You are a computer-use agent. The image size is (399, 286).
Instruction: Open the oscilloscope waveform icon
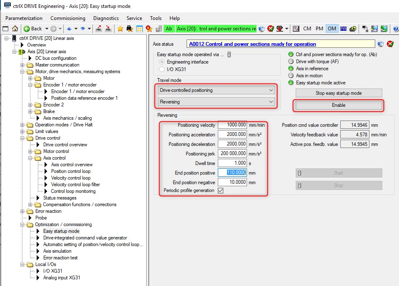pos(296,29)
